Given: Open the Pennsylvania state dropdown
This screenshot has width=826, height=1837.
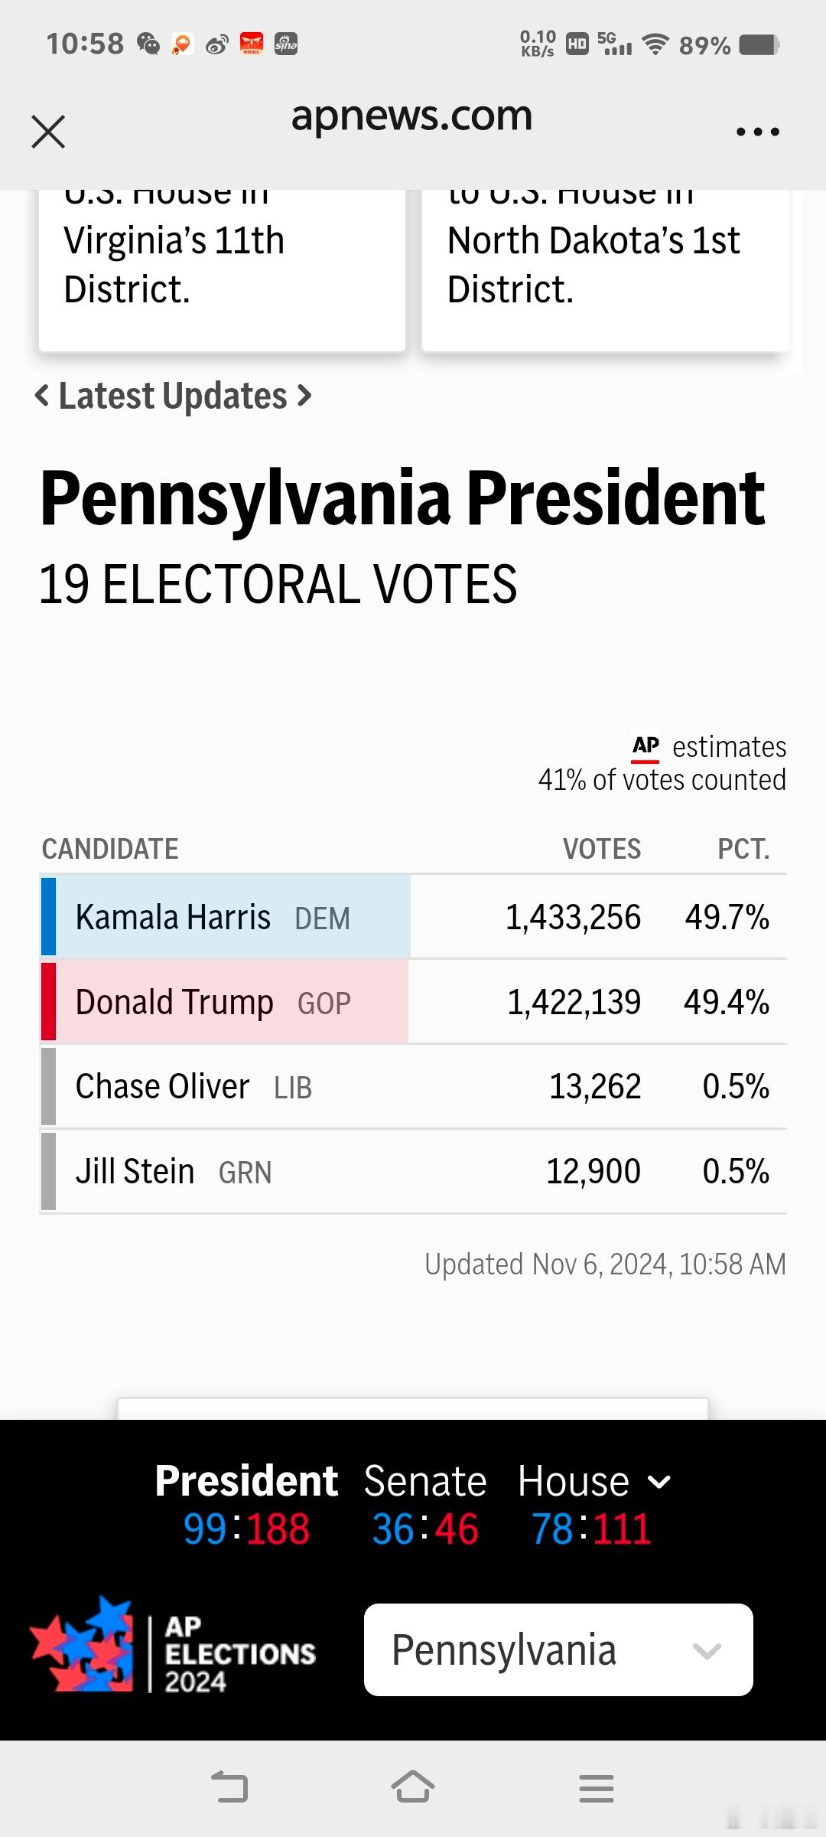Looking at the screenshot, I should [x=558, y=1649].
